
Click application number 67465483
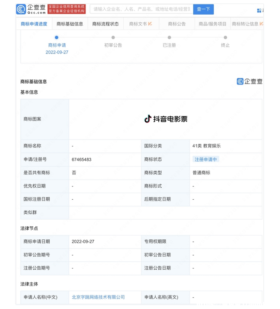82,159
